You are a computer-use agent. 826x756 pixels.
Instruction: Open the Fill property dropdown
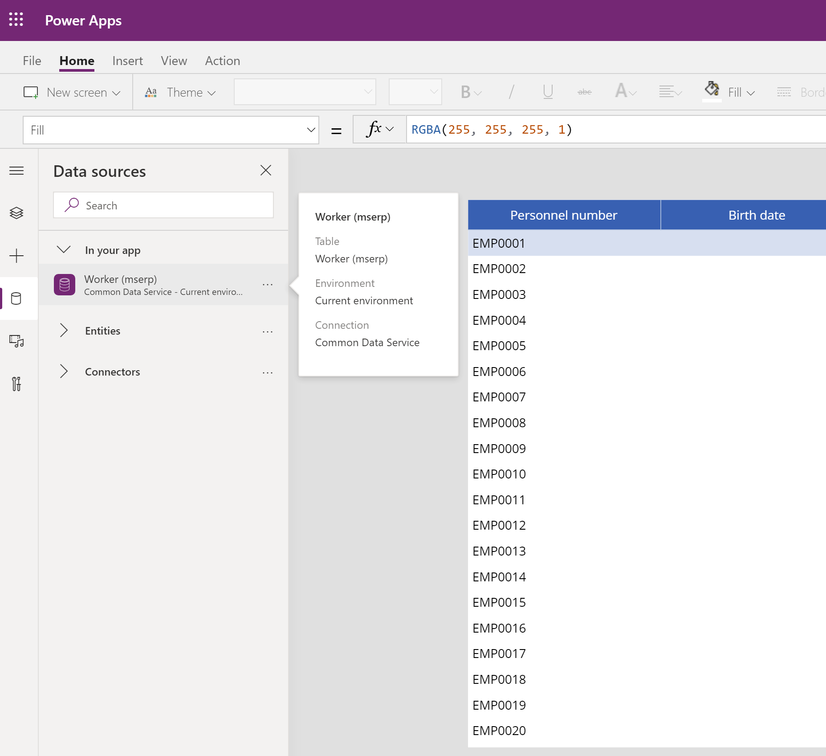click(311, 130)
